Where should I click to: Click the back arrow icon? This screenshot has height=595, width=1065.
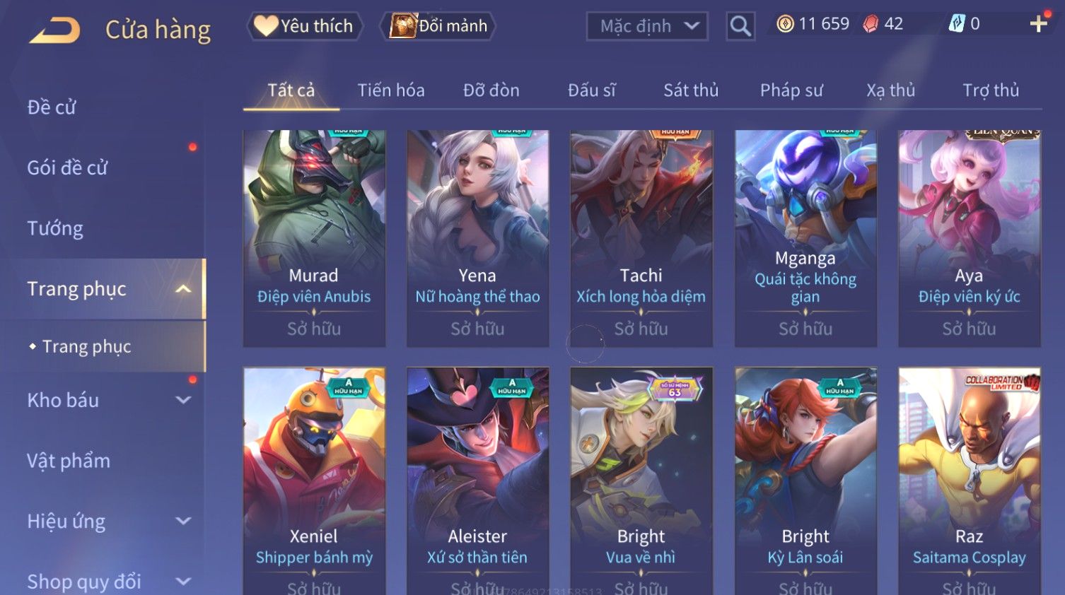tap(55, 30)
